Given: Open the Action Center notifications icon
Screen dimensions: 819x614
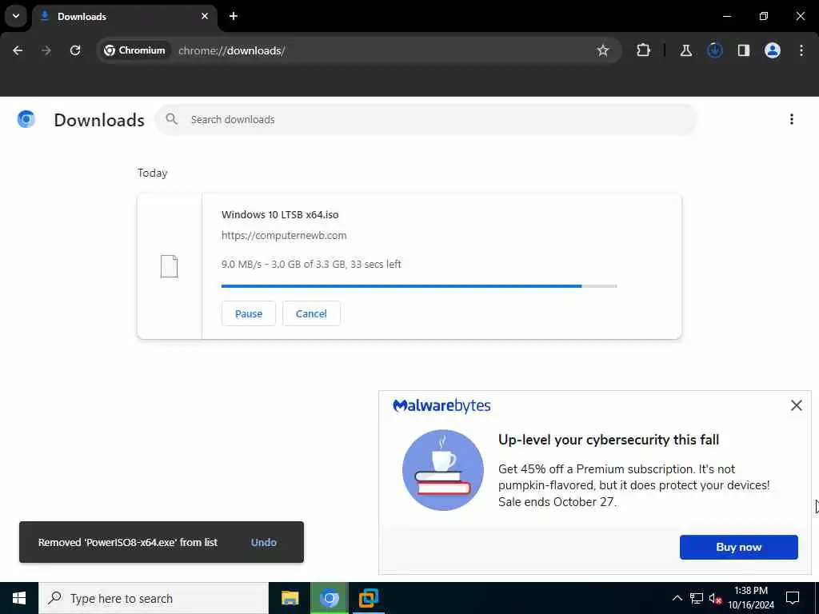Looking at the screenshot, I should [793, 598].
